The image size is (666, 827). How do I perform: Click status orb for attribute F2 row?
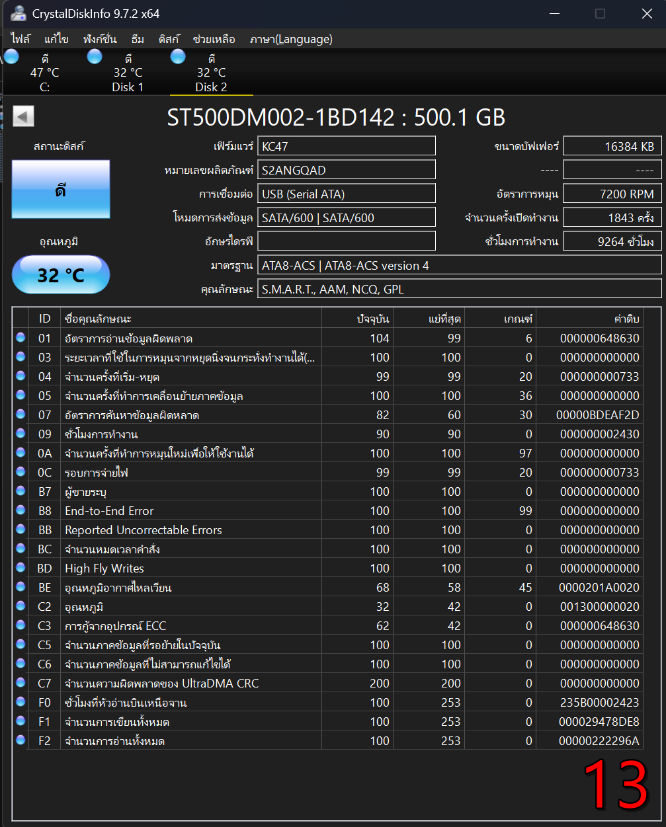pos(21,740)
